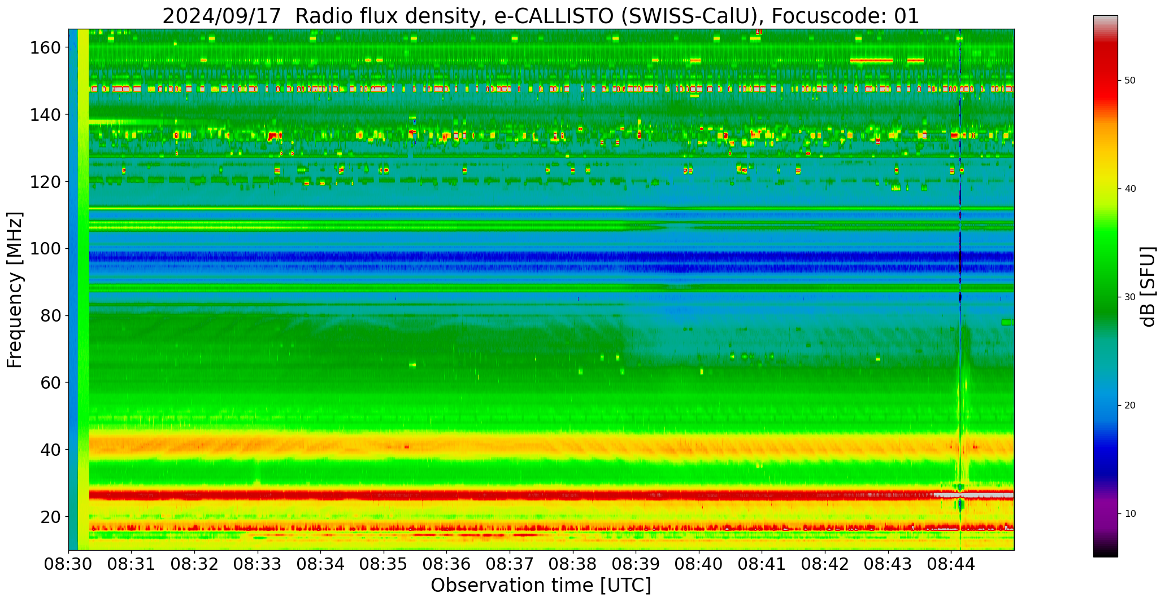Viewport: 1165px width, 602px height.
Task: Click the 08:33 time tick label
Action: [258, 564]
